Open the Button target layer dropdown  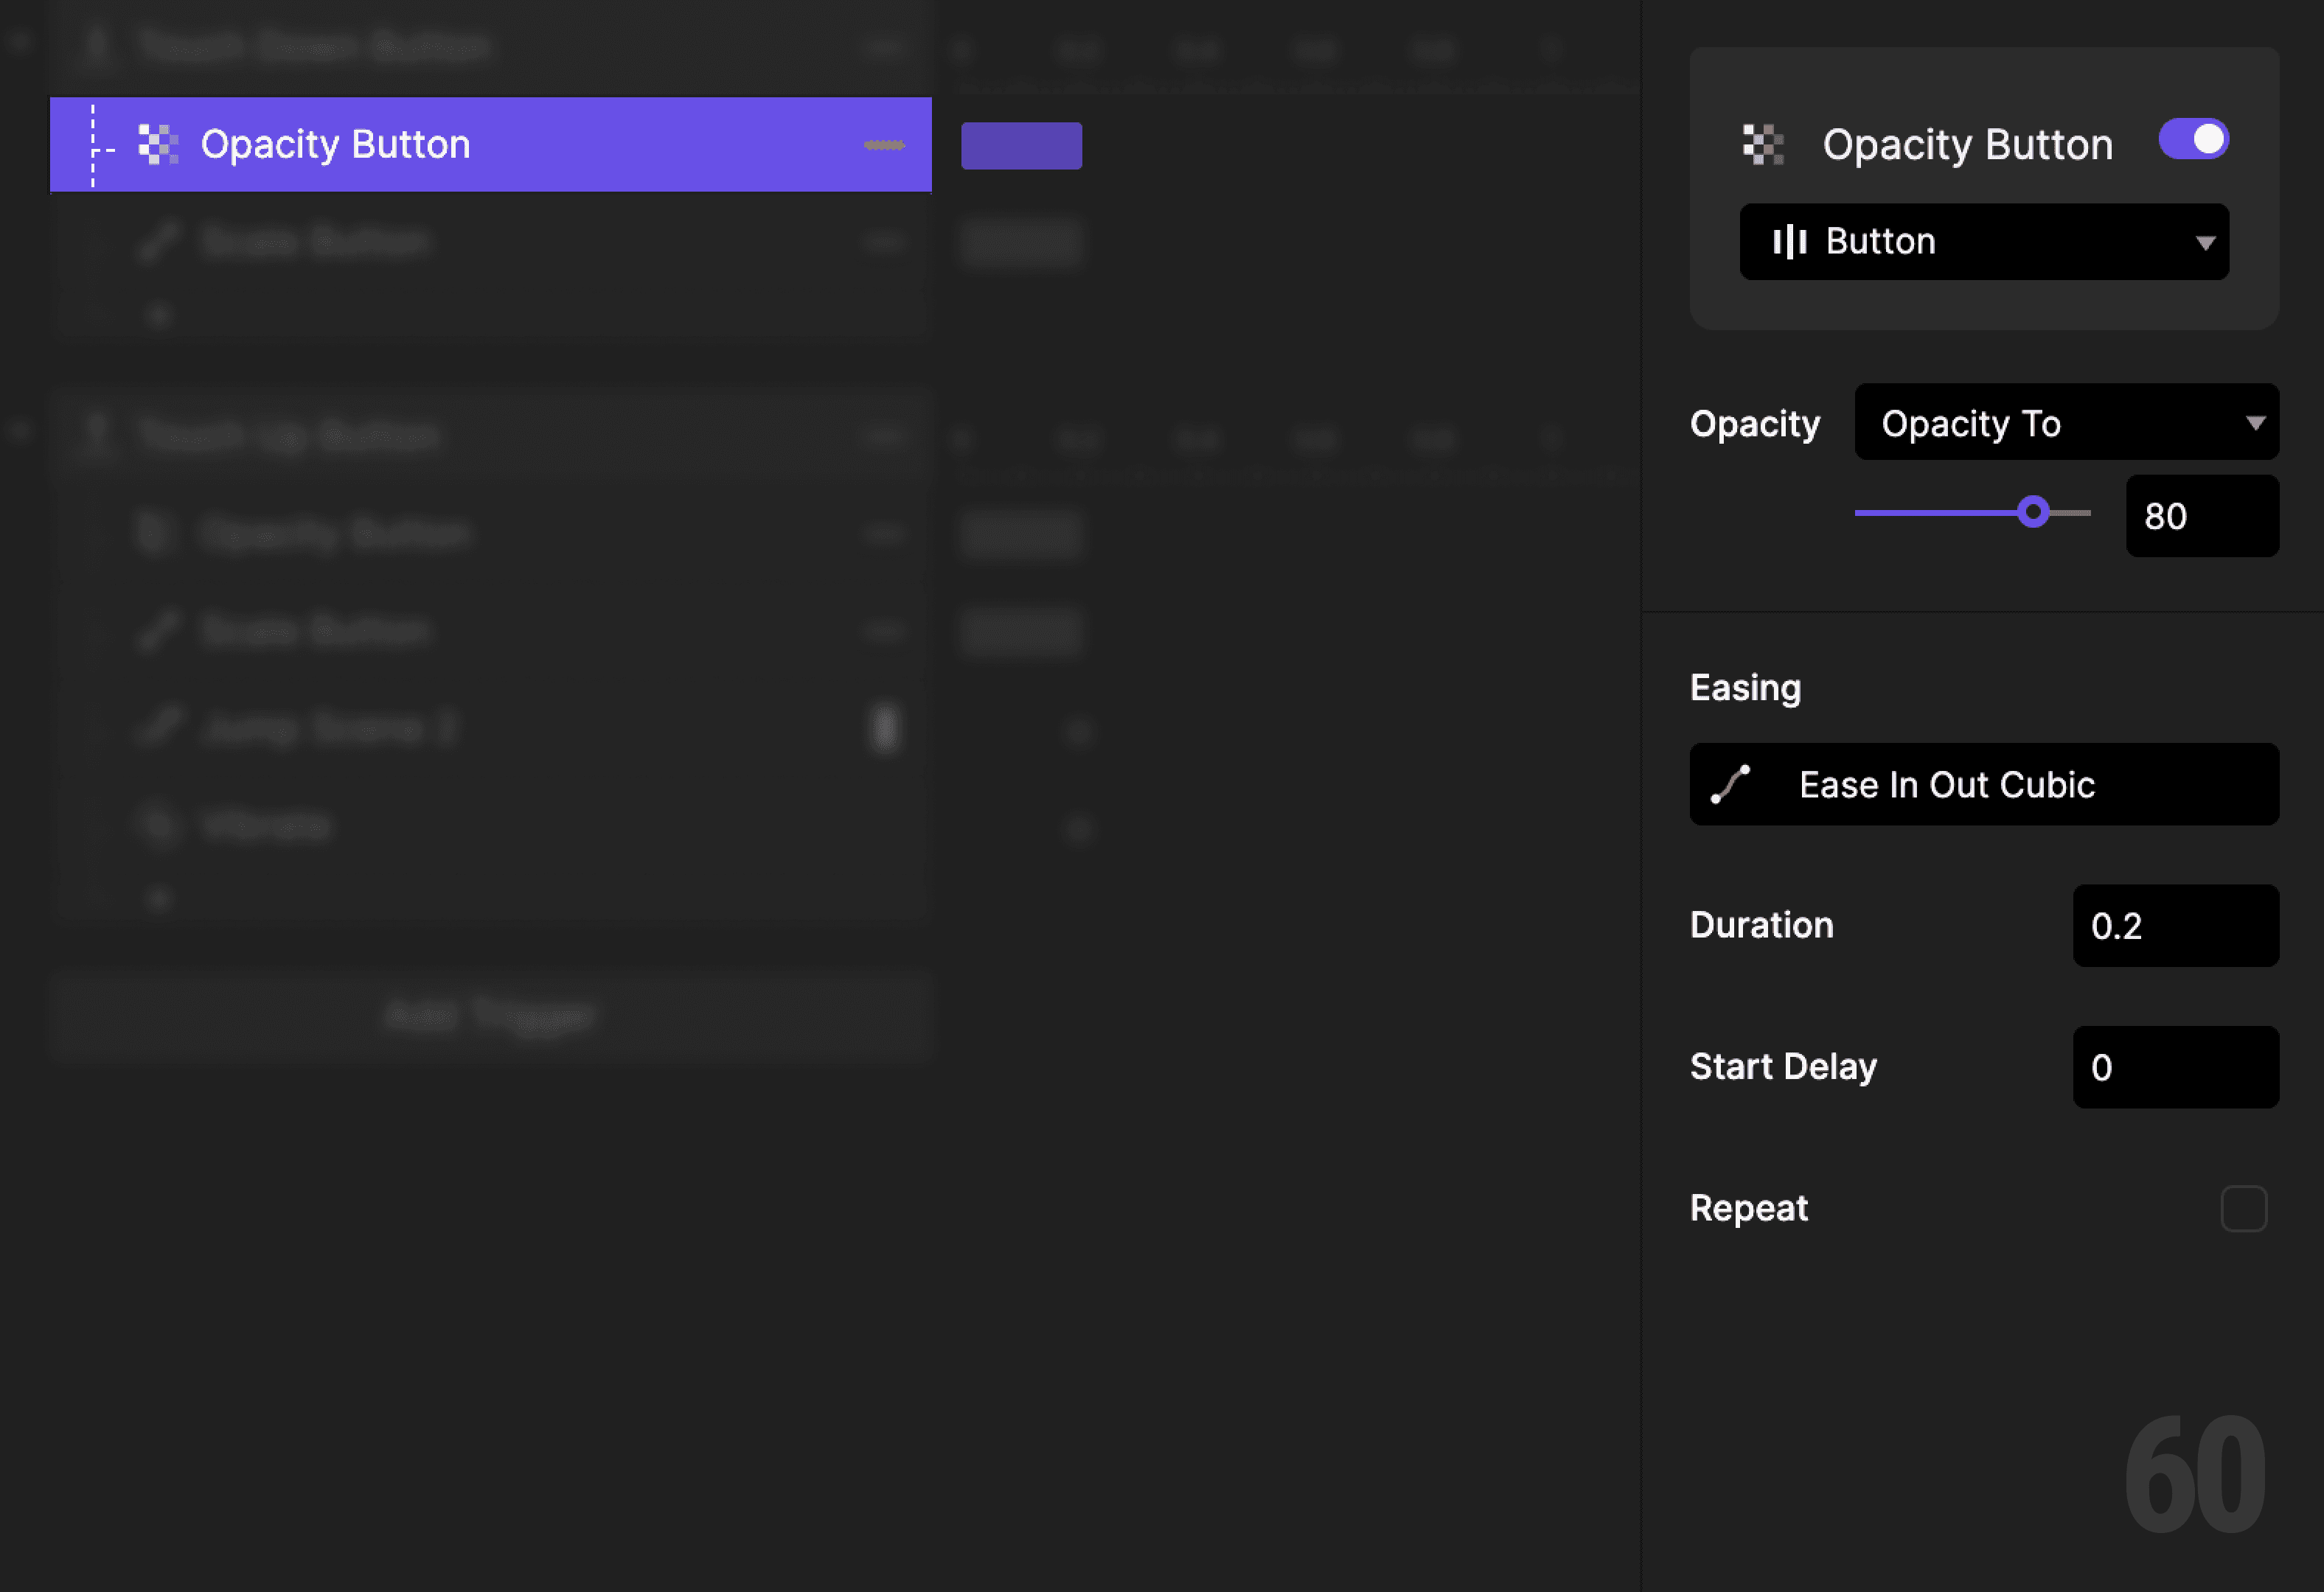coord(1984,241)
